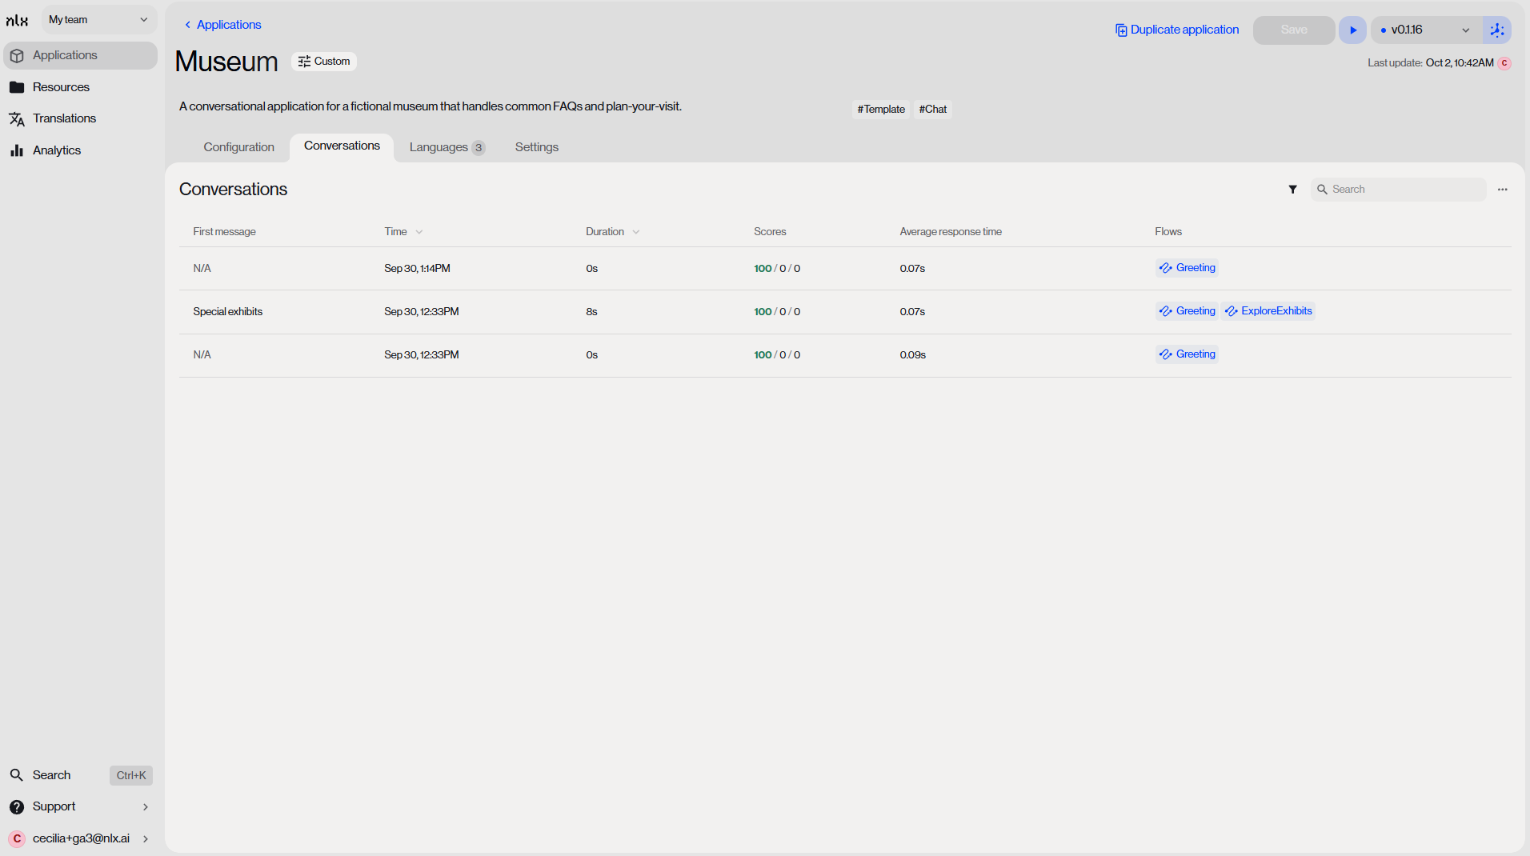Image resolution: width=1530 pixels, height=856 pixels.
Task: Click the nlx logo icon
Action: 18,20
